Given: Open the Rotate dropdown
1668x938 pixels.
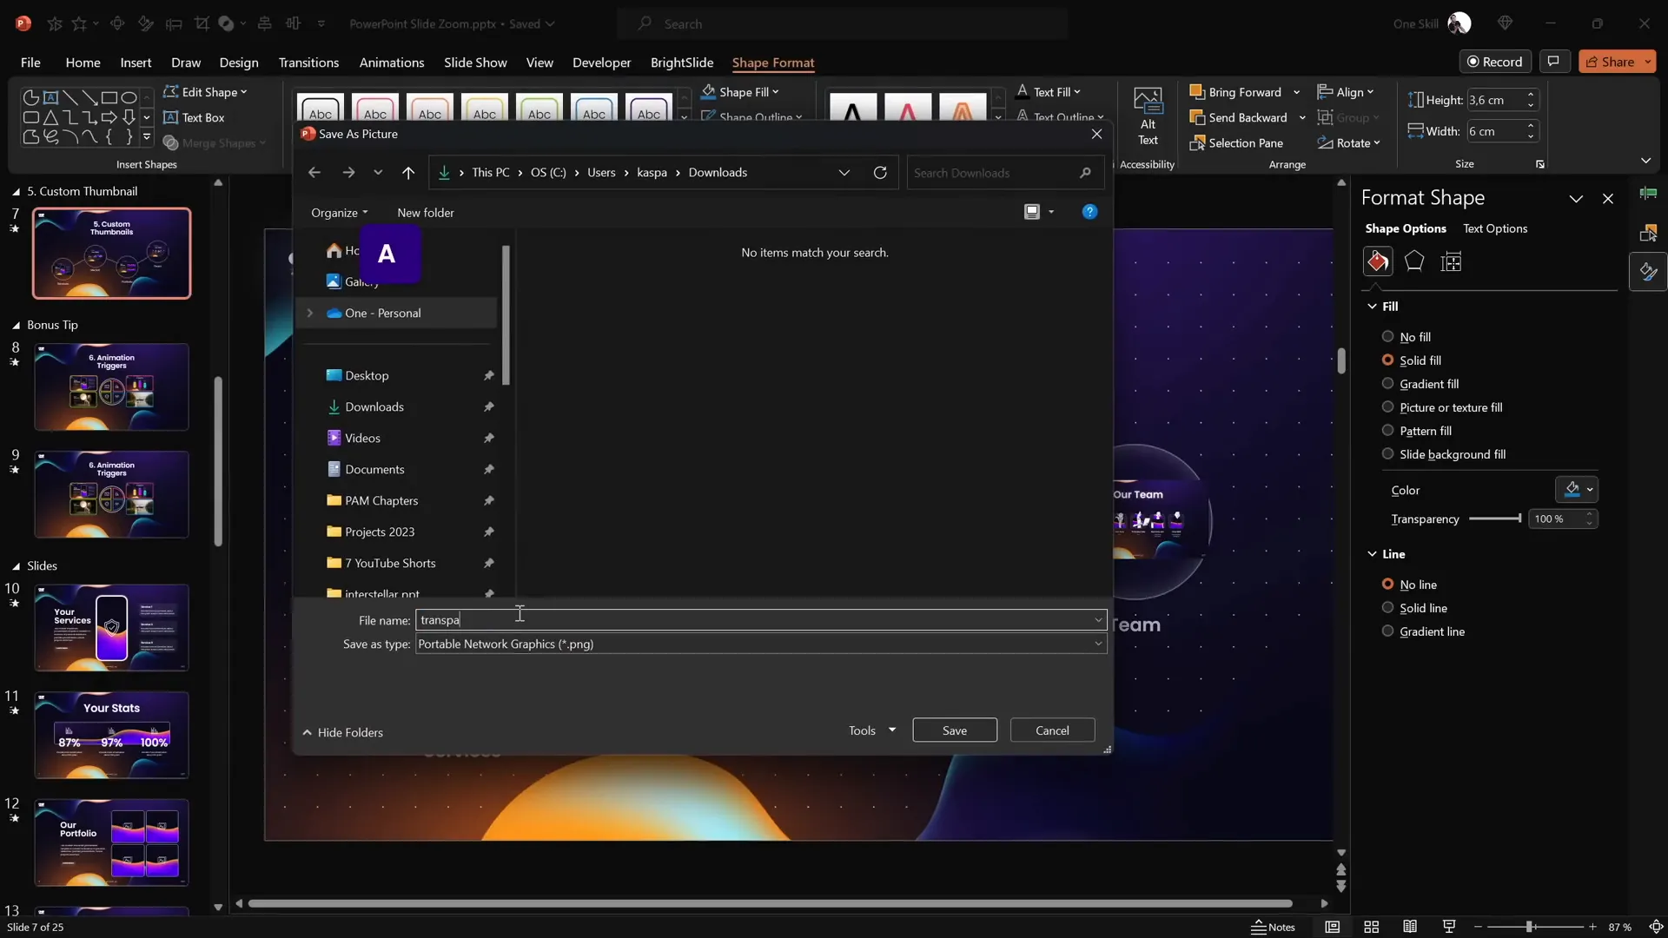Looking at the screenshot, I should click(x=1349, y=142).
